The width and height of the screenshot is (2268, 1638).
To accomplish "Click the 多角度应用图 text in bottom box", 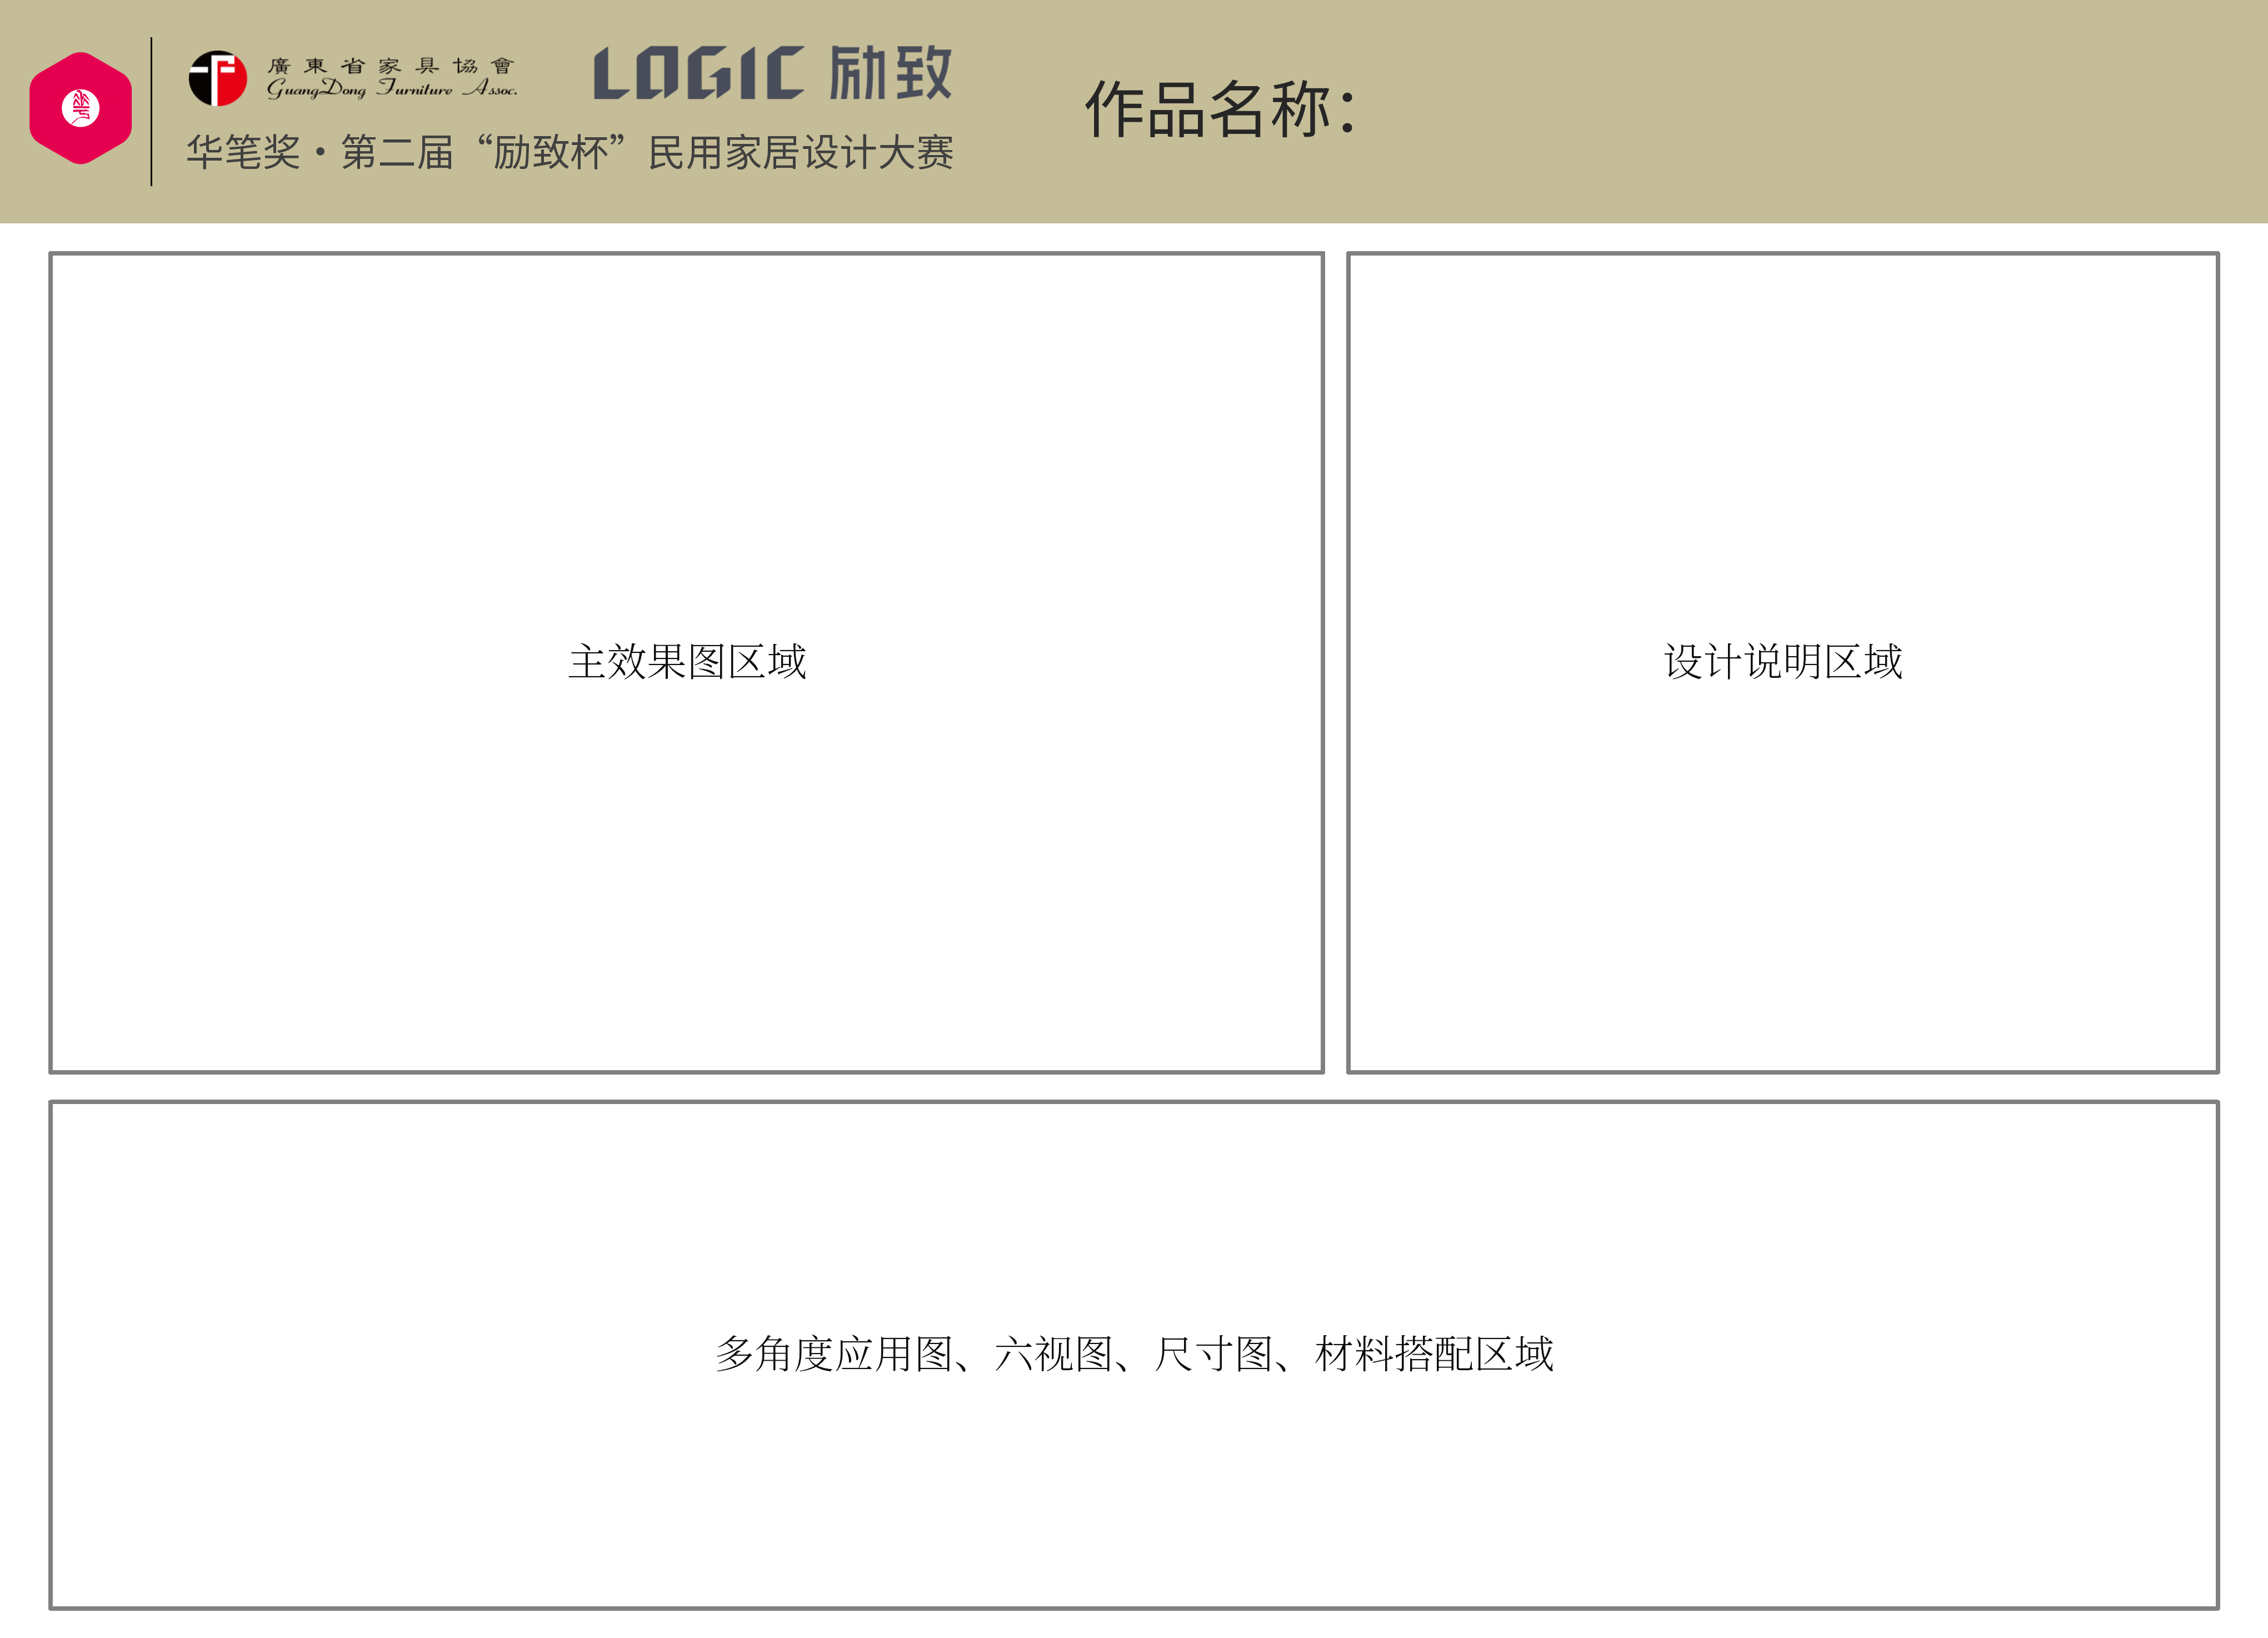I will tap(833, 1354).
